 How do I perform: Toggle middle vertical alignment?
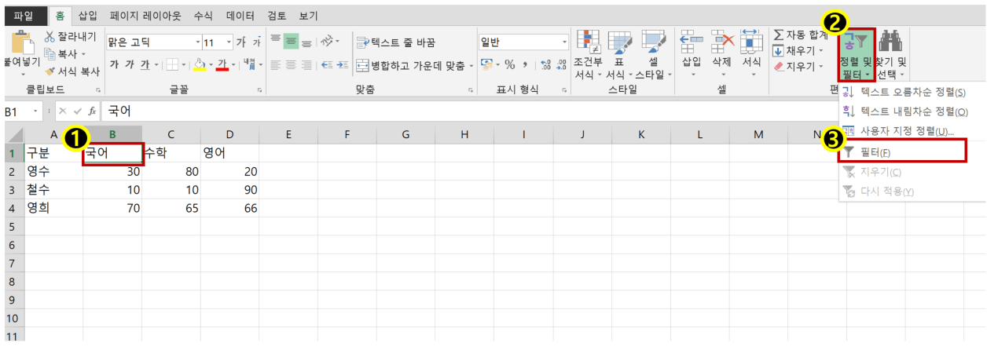click(291, 41)
